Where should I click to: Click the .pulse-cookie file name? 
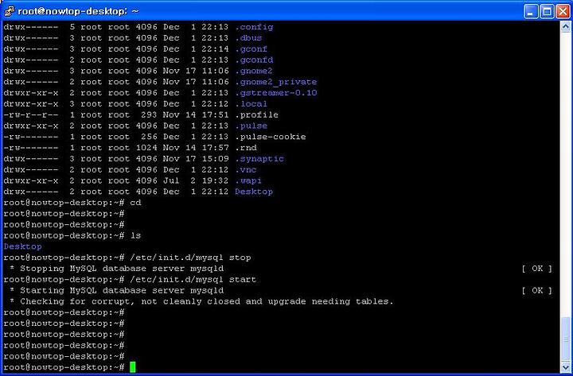click(x=271, y=137)
